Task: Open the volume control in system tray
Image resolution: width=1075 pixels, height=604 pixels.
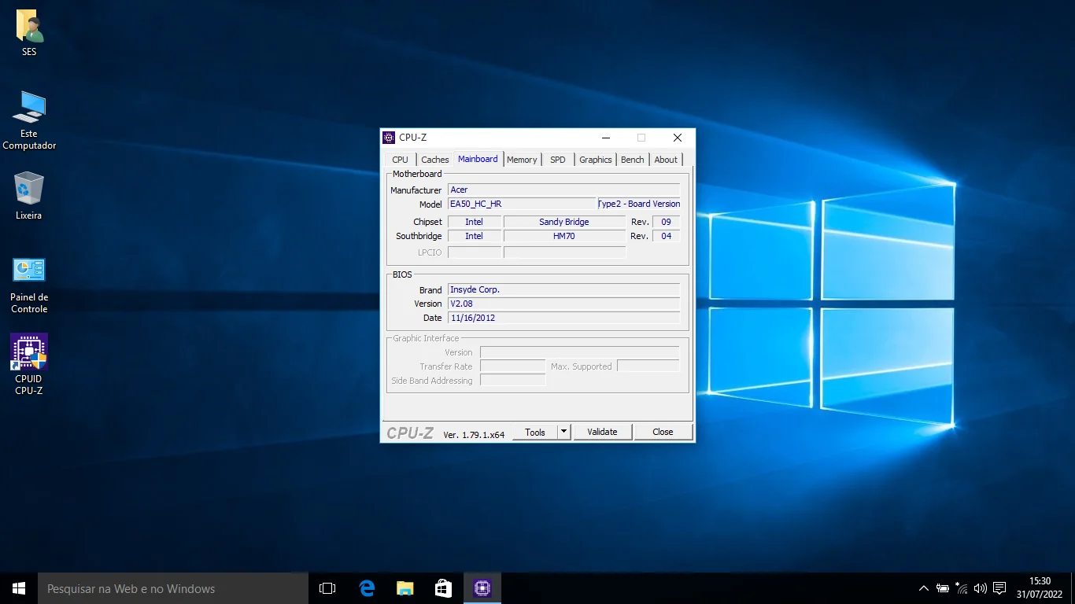Action: tap(980, 588)
